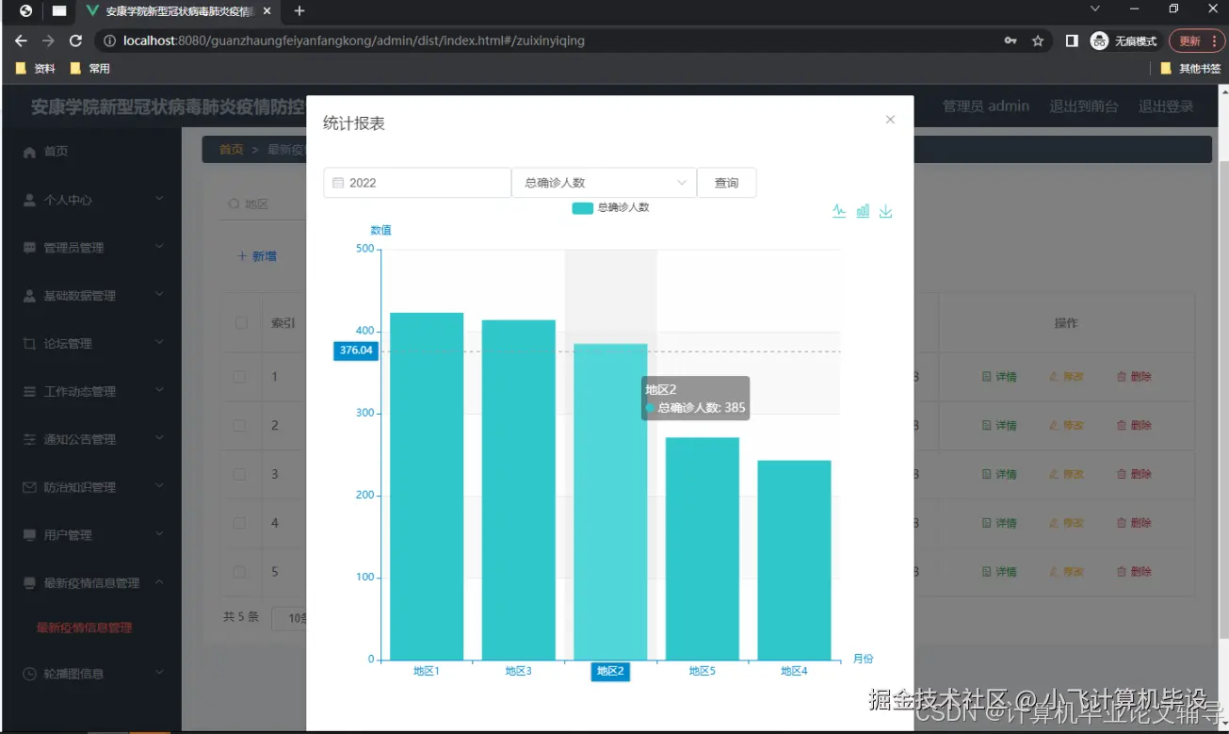The width and height of the screenshot is (1229, 734).
Task: Click 详情 in table row 5
Action: click(x=999, y=572)
